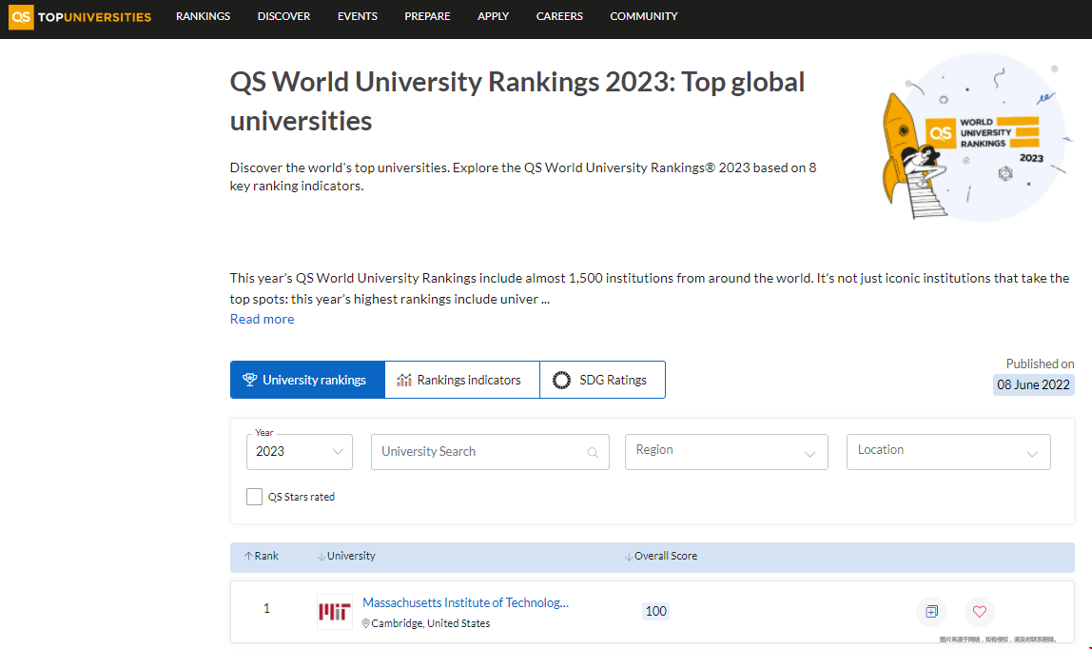Open the CAREERS menu
The width and height of the screenshot is (1092, 649).
(559, 16)
